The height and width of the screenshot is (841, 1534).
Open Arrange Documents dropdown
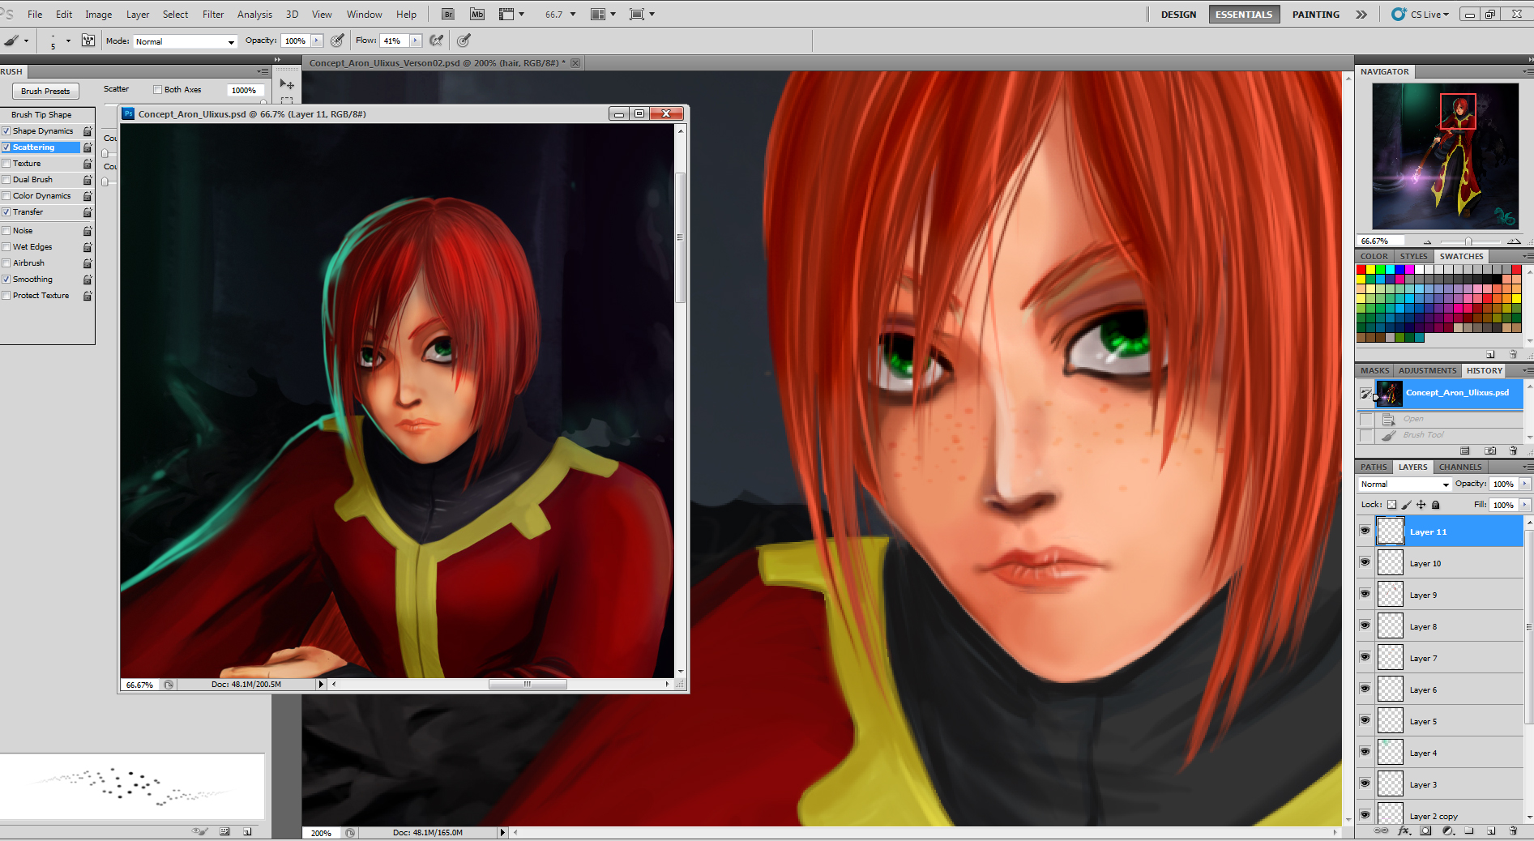(x=604, y=15)
